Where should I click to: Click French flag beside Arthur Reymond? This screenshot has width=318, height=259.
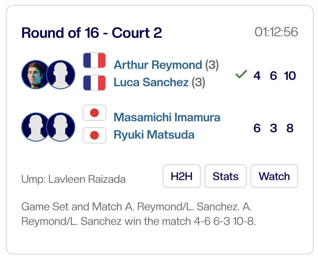(x=94, y=60)
